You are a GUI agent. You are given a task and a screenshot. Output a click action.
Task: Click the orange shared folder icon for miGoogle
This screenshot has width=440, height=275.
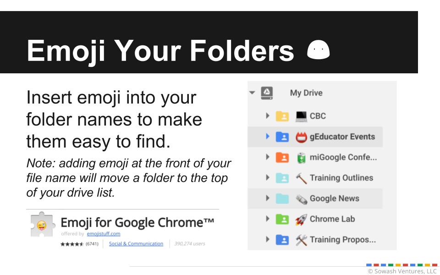(282, 157)
